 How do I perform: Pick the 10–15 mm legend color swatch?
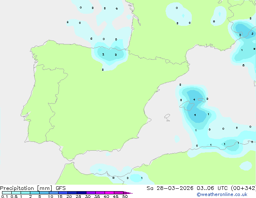pos(54,193)
